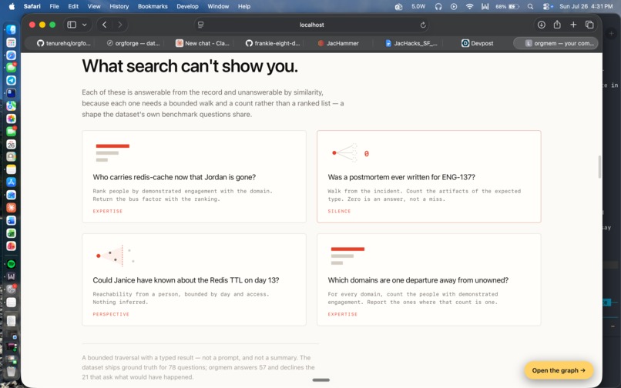Click the localhost address field
This screenshot has height=388, width=621.
[312, 25]
